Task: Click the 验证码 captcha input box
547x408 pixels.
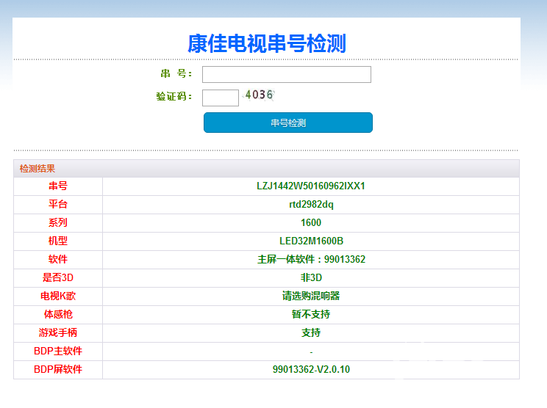Action: coord(220,98)
